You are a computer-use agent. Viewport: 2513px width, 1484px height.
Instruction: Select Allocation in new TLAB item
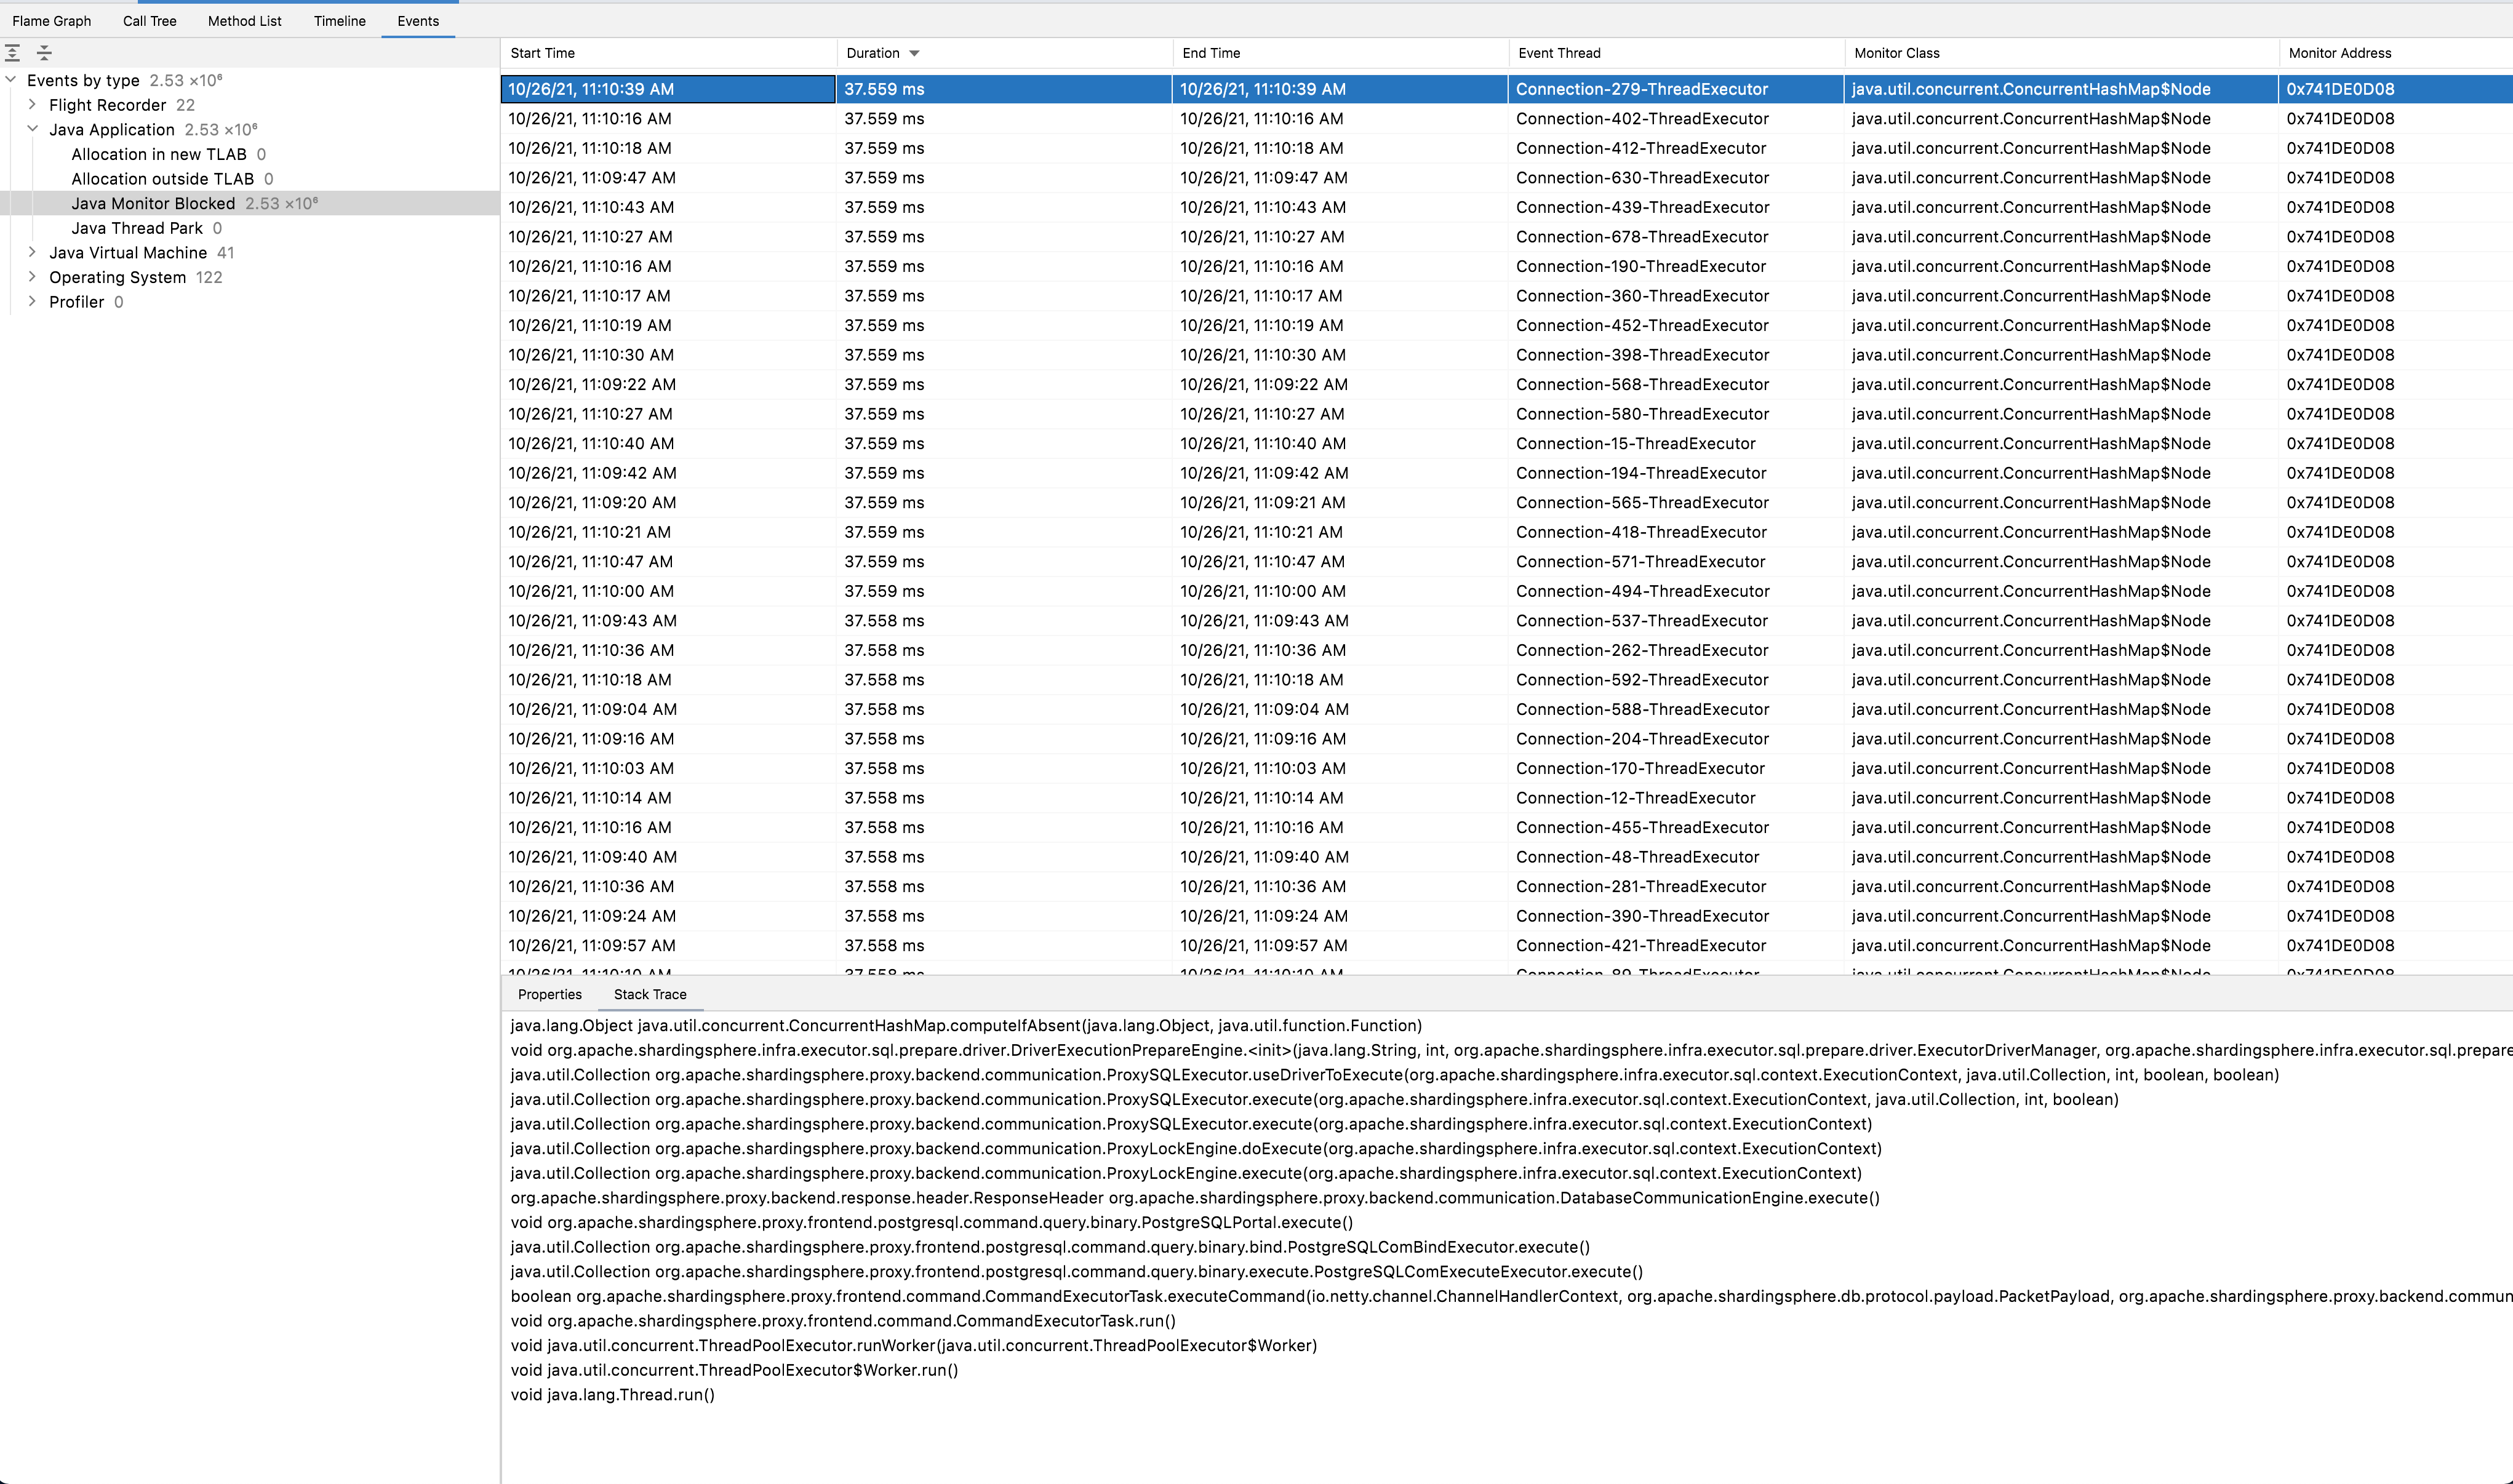(158, 154)
